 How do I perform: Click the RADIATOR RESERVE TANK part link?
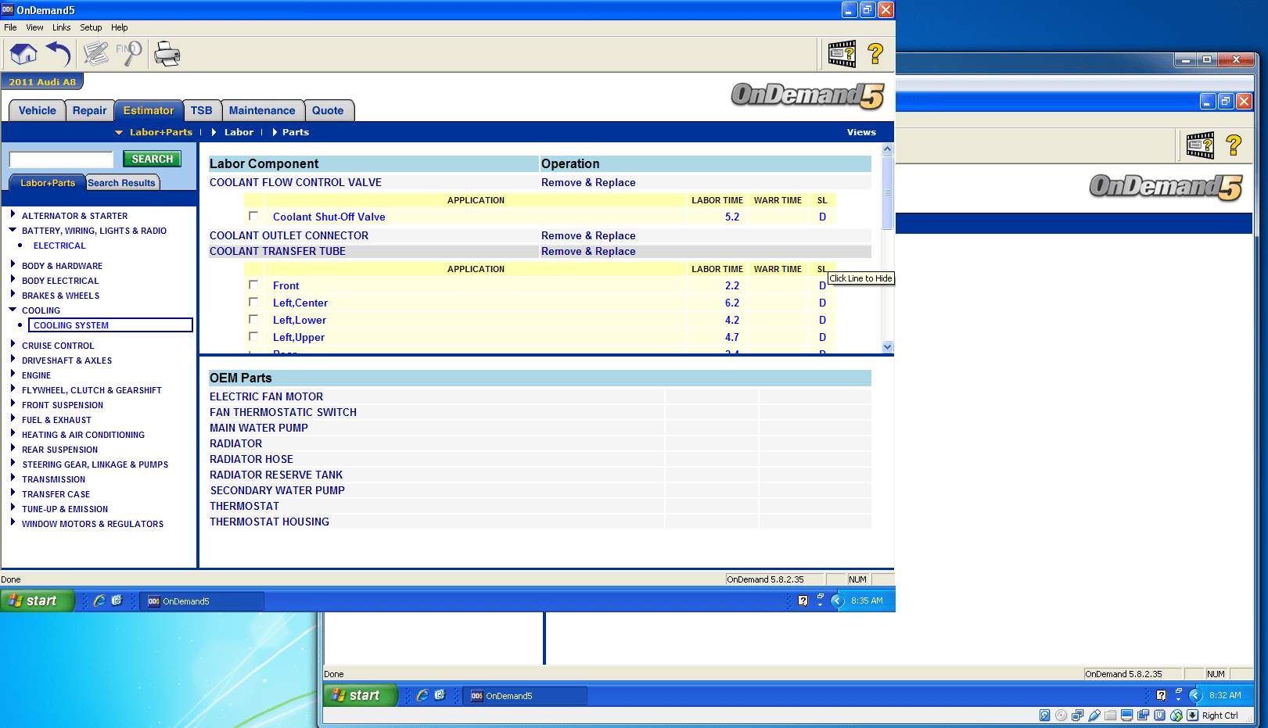[276, 475]
